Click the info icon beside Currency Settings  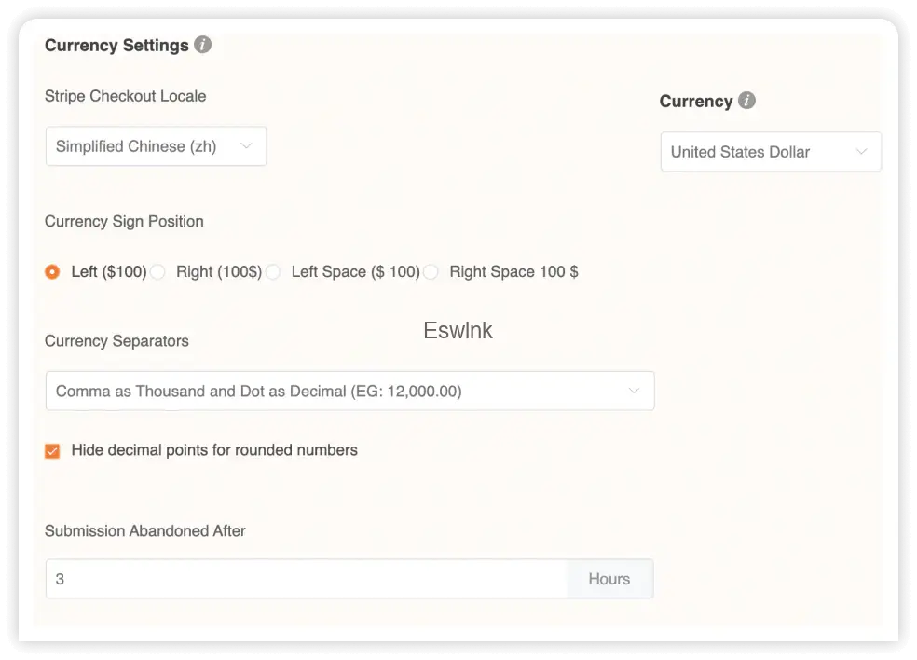[202, 45]
